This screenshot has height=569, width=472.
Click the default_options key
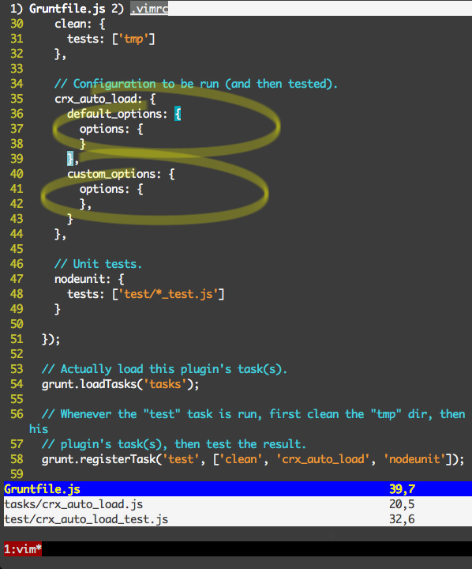(114, 114)
